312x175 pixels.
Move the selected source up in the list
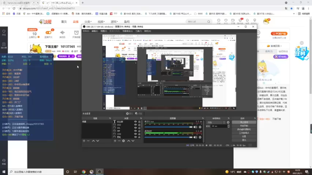point(129,141)
